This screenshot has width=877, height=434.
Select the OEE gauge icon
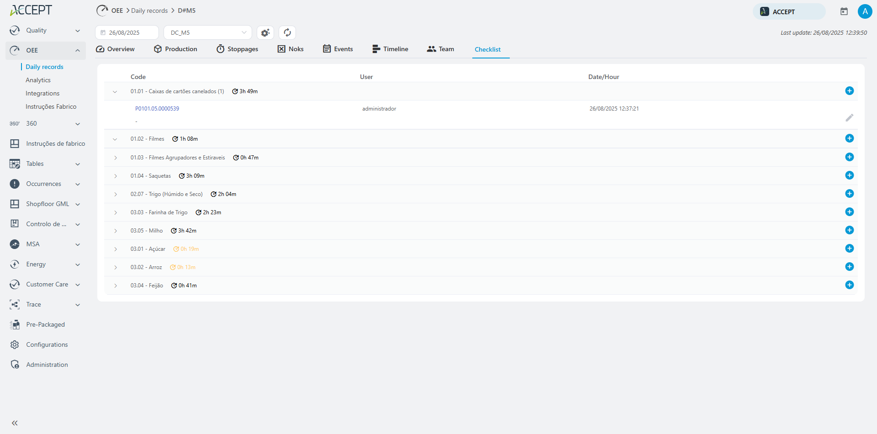pos(15,50)
